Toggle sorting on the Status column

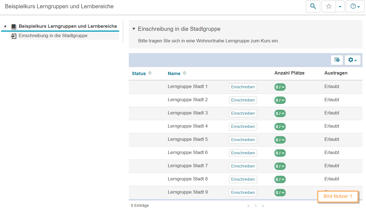point(150,73)
